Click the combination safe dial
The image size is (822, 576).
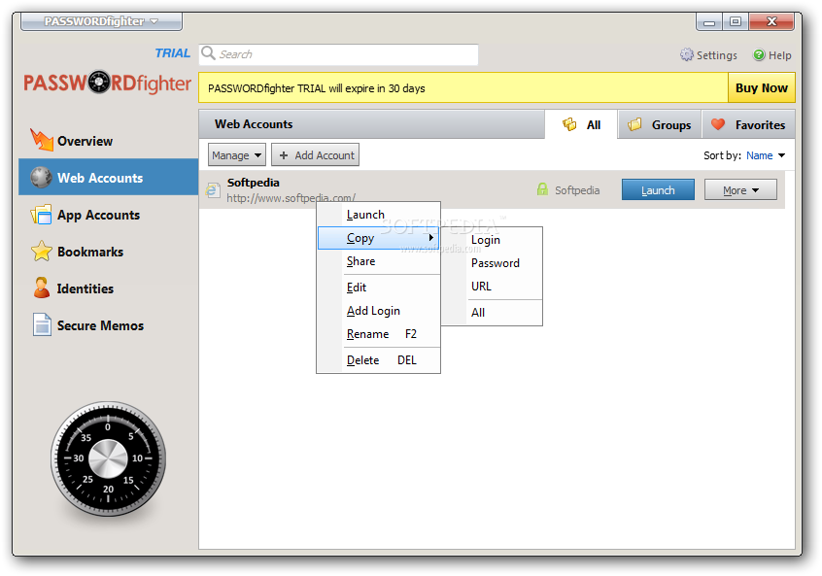(x=108, y=458)
